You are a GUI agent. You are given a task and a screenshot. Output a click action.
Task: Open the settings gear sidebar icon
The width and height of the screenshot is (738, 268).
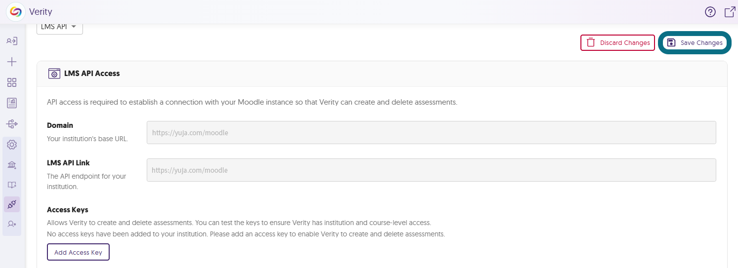click(x=12, y=145)
